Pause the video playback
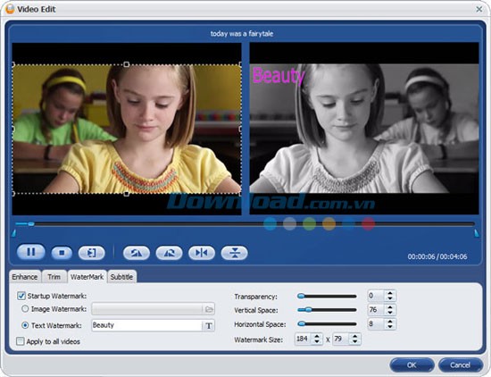The image size is (491, 377). click(30, 252)
